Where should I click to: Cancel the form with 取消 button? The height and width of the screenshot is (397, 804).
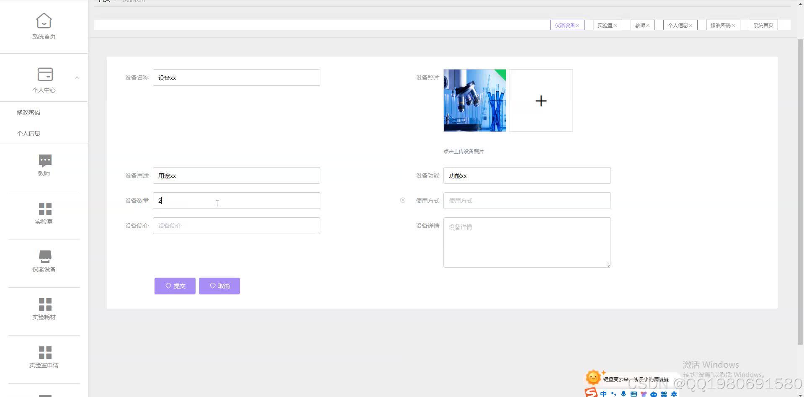(219, 286)
